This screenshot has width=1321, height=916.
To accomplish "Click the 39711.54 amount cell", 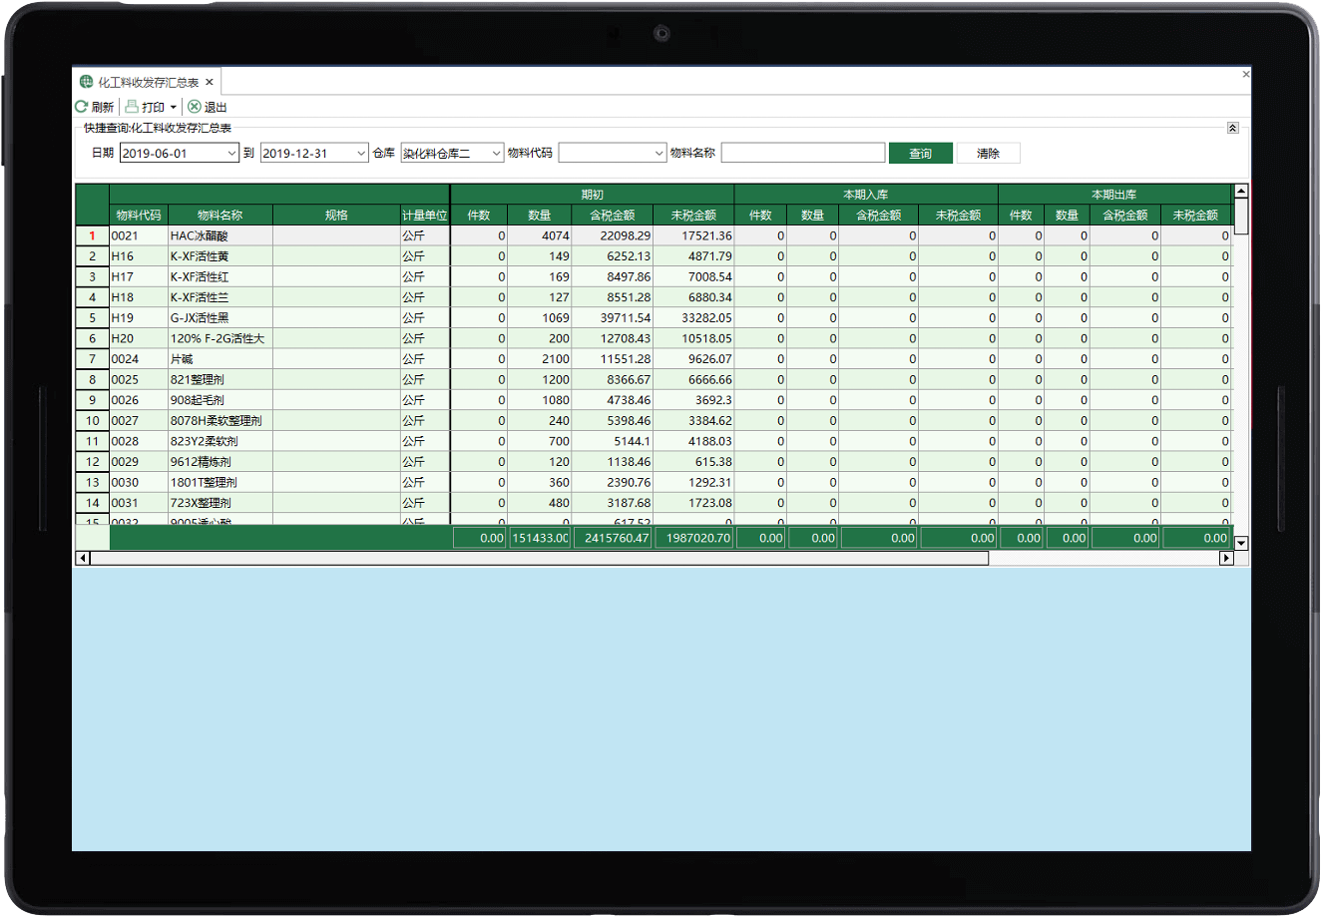I will [613, 318].
